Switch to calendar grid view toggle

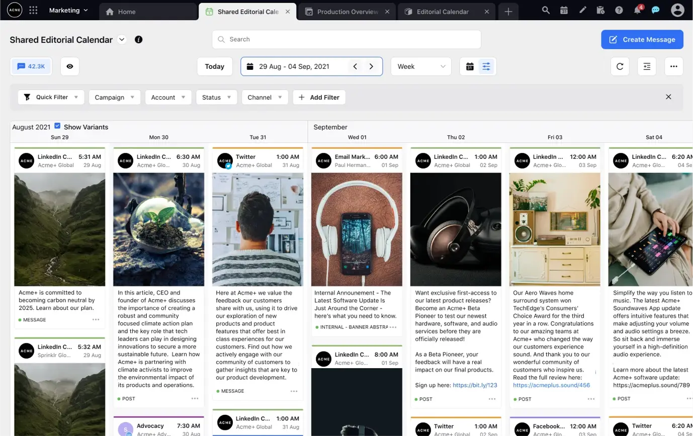tap(470, 66)
